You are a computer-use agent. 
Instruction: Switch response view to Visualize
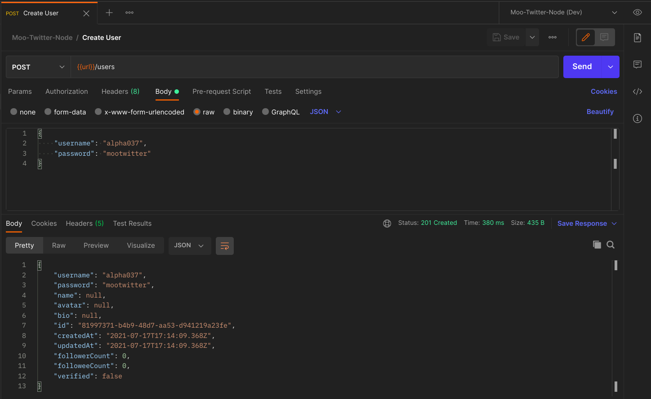coord(141,246)
